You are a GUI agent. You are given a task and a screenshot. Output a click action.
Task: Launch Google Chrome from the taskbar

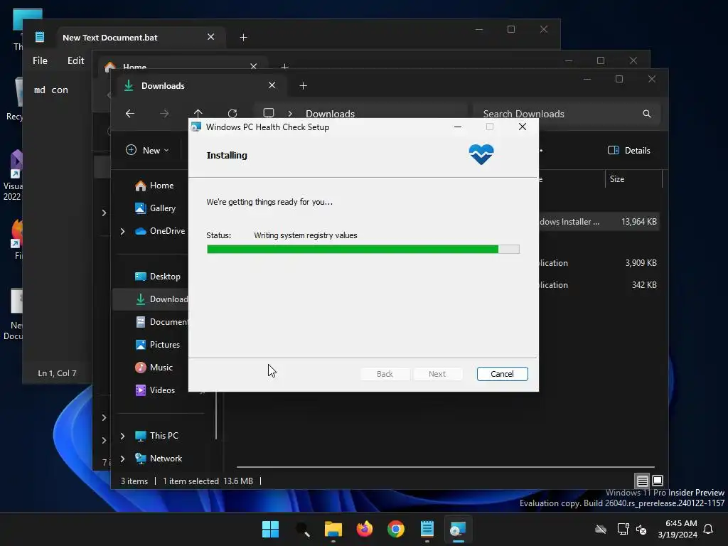395,529
